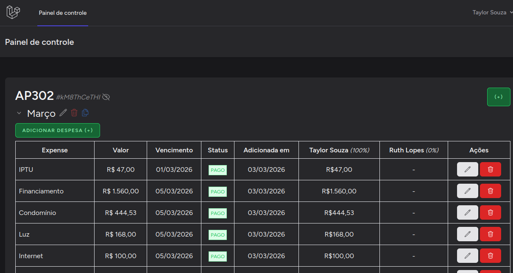Edit the IPTU expense row
This screenshot has height=273, width=513.
pos(467,169)
